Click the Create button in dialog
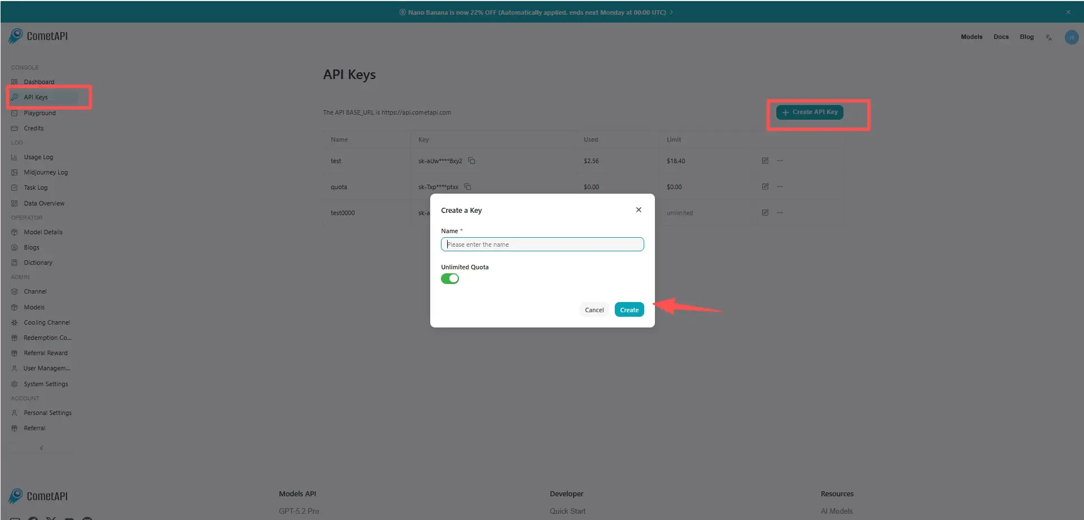Image resolution: width=1084 pixels, height=520 pixels. click(629, 310)
